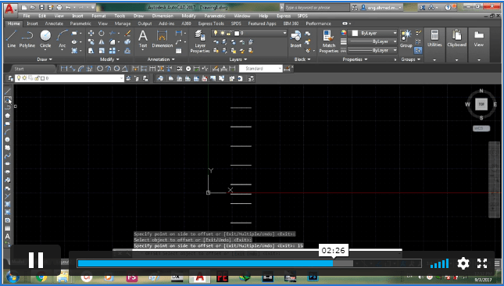Open the ribbon layer name dropdown
Screen dimensions: 504x286
pos(249,33)
